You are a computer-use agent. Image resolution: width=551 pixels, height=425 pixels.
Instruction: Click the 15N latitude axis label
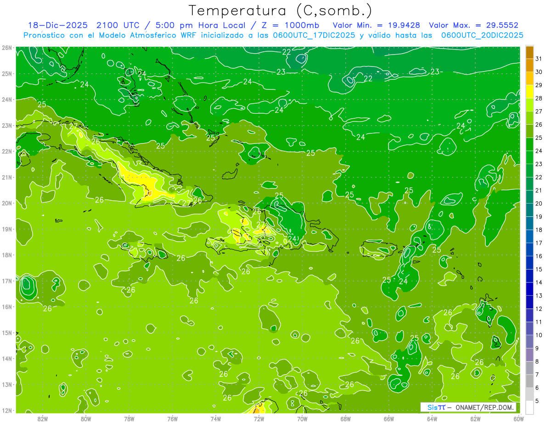tap(7, 333)
